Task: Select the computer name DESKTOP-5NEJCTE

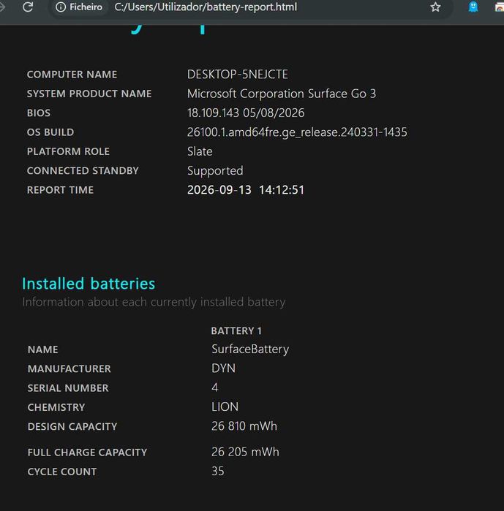Action: tap(237, 75)
